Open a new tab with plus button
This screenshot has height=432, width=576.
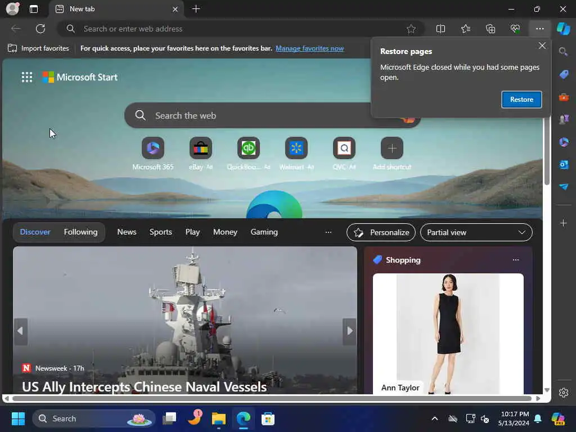(x=196, y=9)
